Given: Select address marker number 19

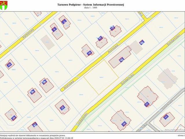Looking at the screenshot, I should coord(124,124).
